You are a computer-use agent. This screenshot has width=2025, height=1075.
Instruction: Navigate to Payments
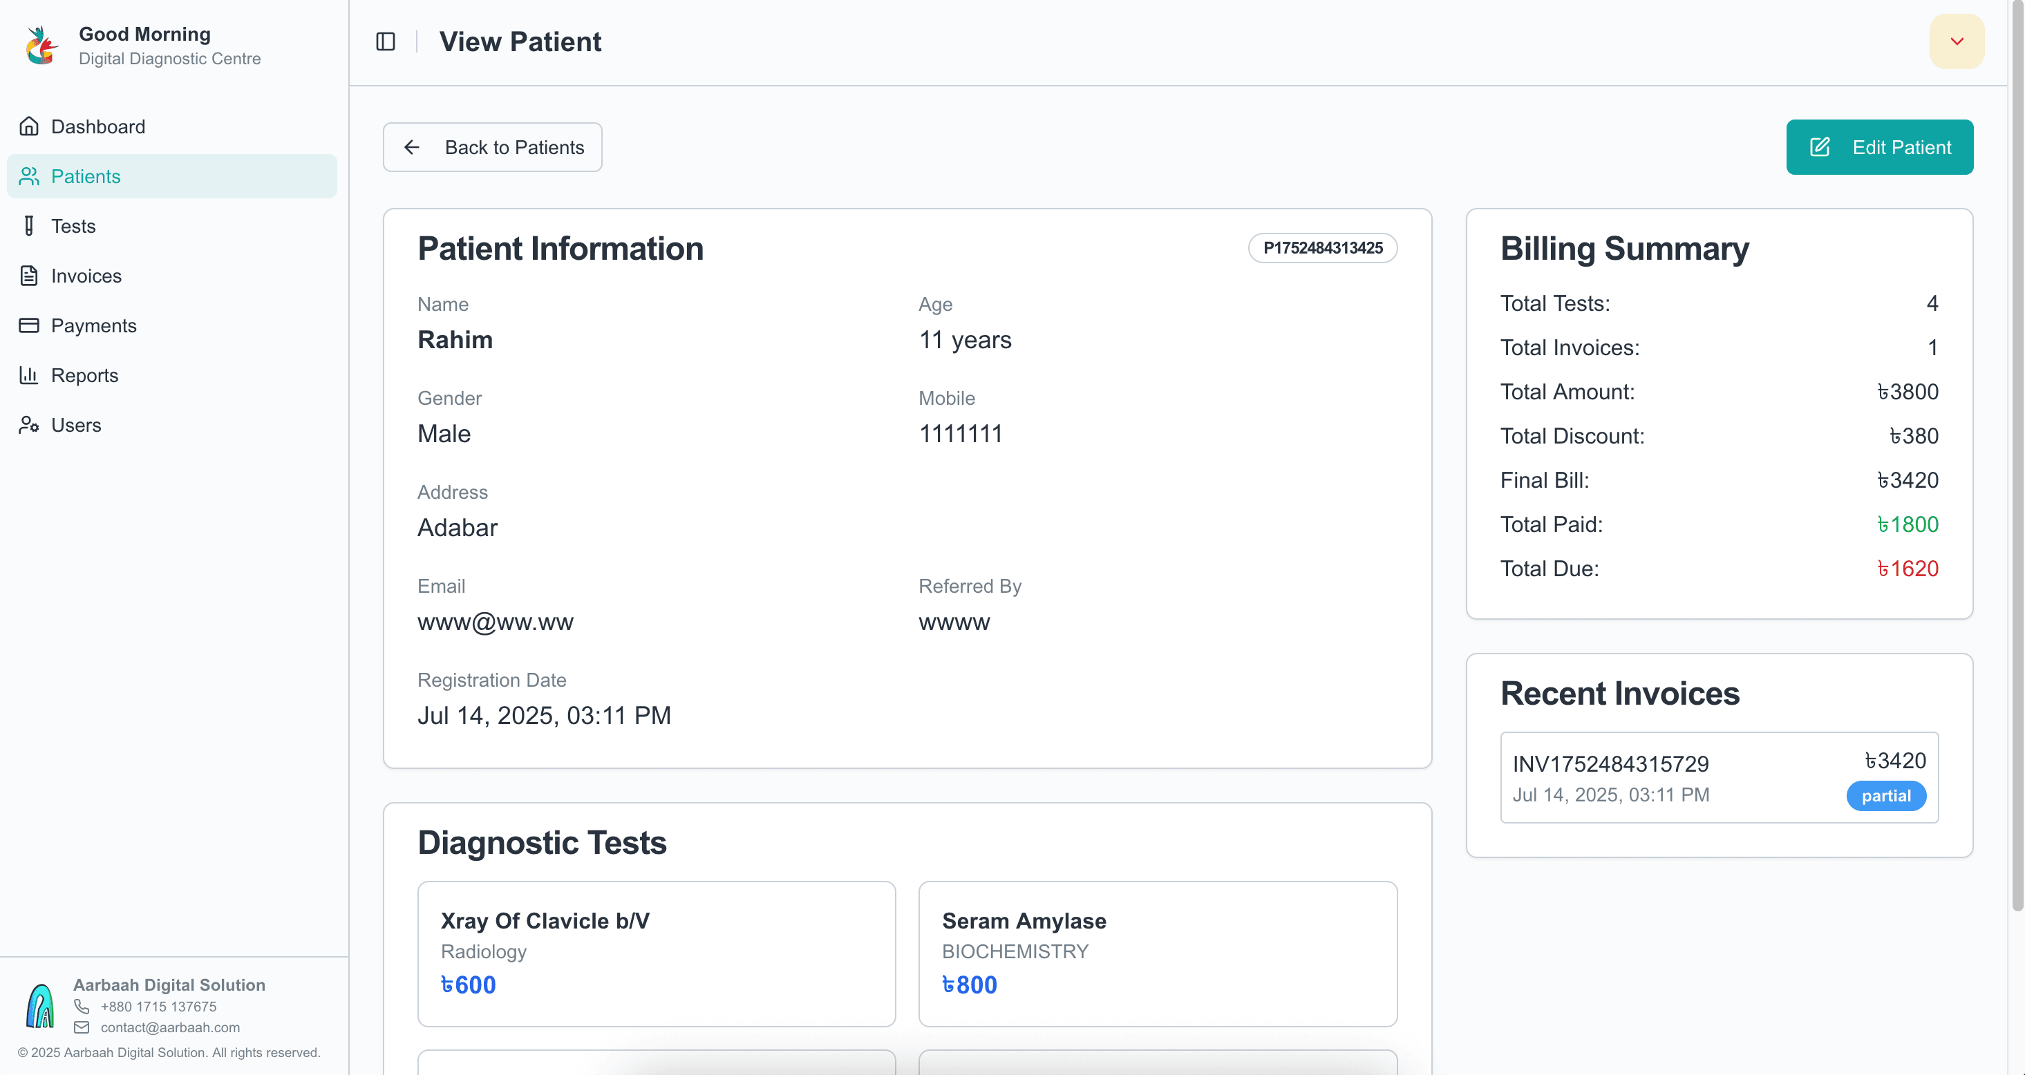pos(172,325)
